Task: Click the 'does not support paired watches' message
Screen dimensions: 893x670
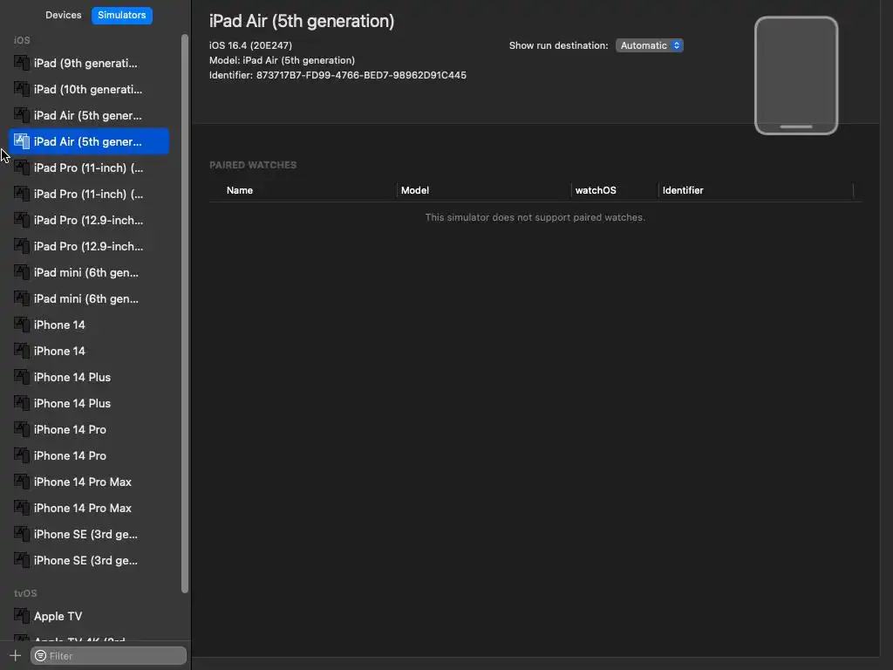Action: [x=535, y=217]
